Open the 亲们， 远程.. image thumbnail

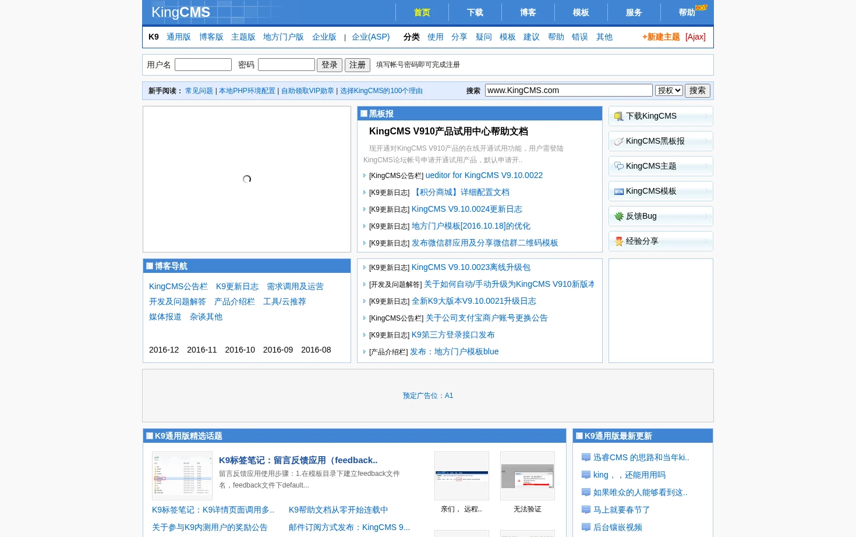462,476
